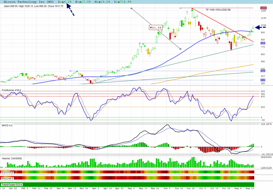Click the 950 price axis label
The height and width of the screenshot is (196, 273).
tap(263, 33)
